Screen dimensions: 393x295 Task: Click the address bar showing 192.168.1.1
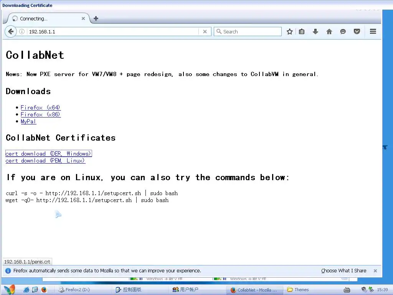[113, 31]
